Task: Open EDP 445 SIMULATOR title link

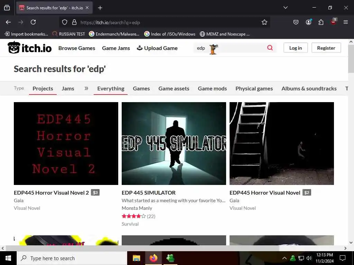Action: (149, 193)
